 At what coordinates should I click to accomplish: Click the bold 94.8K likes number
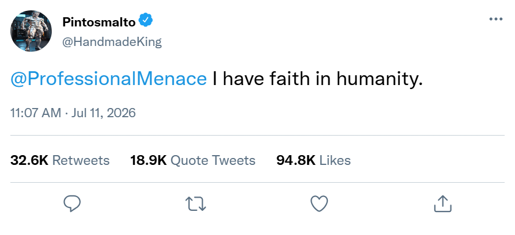pyautogui.click(x=296, y=161)
